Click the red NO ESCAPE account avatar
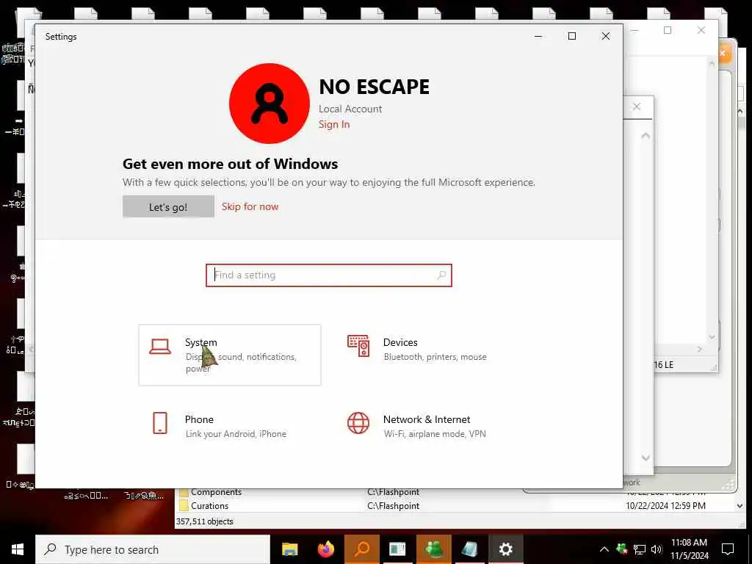This screenshot has width=752, height=564. tap(269, 103)
